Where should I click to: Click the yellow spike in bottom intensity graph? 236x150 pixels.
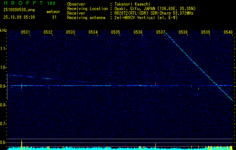22,144
